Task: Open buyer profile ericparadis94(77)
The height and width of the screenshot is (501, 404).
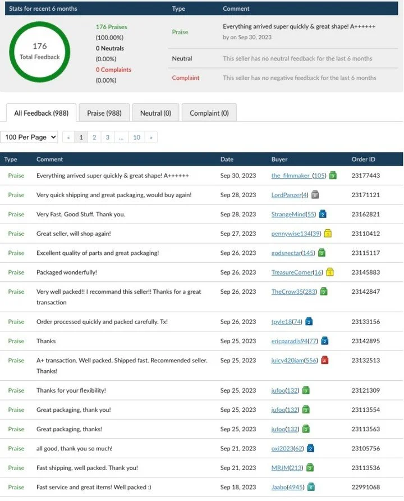Action: click(295, 341)
